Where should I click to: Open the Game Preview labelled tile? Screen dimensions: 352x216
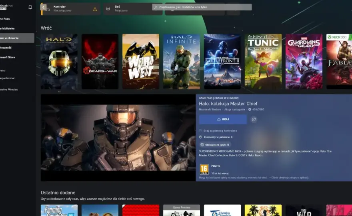pyautogui.click(x=181, y=210)
